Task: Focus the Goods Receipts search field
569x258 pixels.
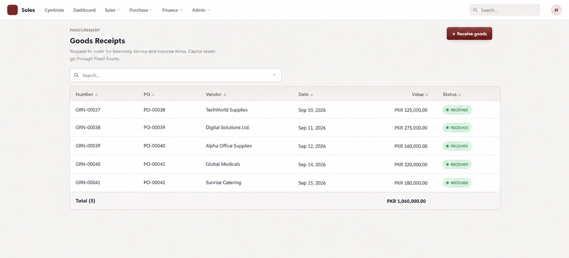Action: point(176,75)
